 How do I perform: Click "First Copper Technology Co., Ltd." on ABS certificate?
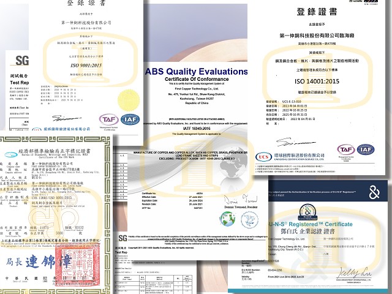tap(197, 89)
